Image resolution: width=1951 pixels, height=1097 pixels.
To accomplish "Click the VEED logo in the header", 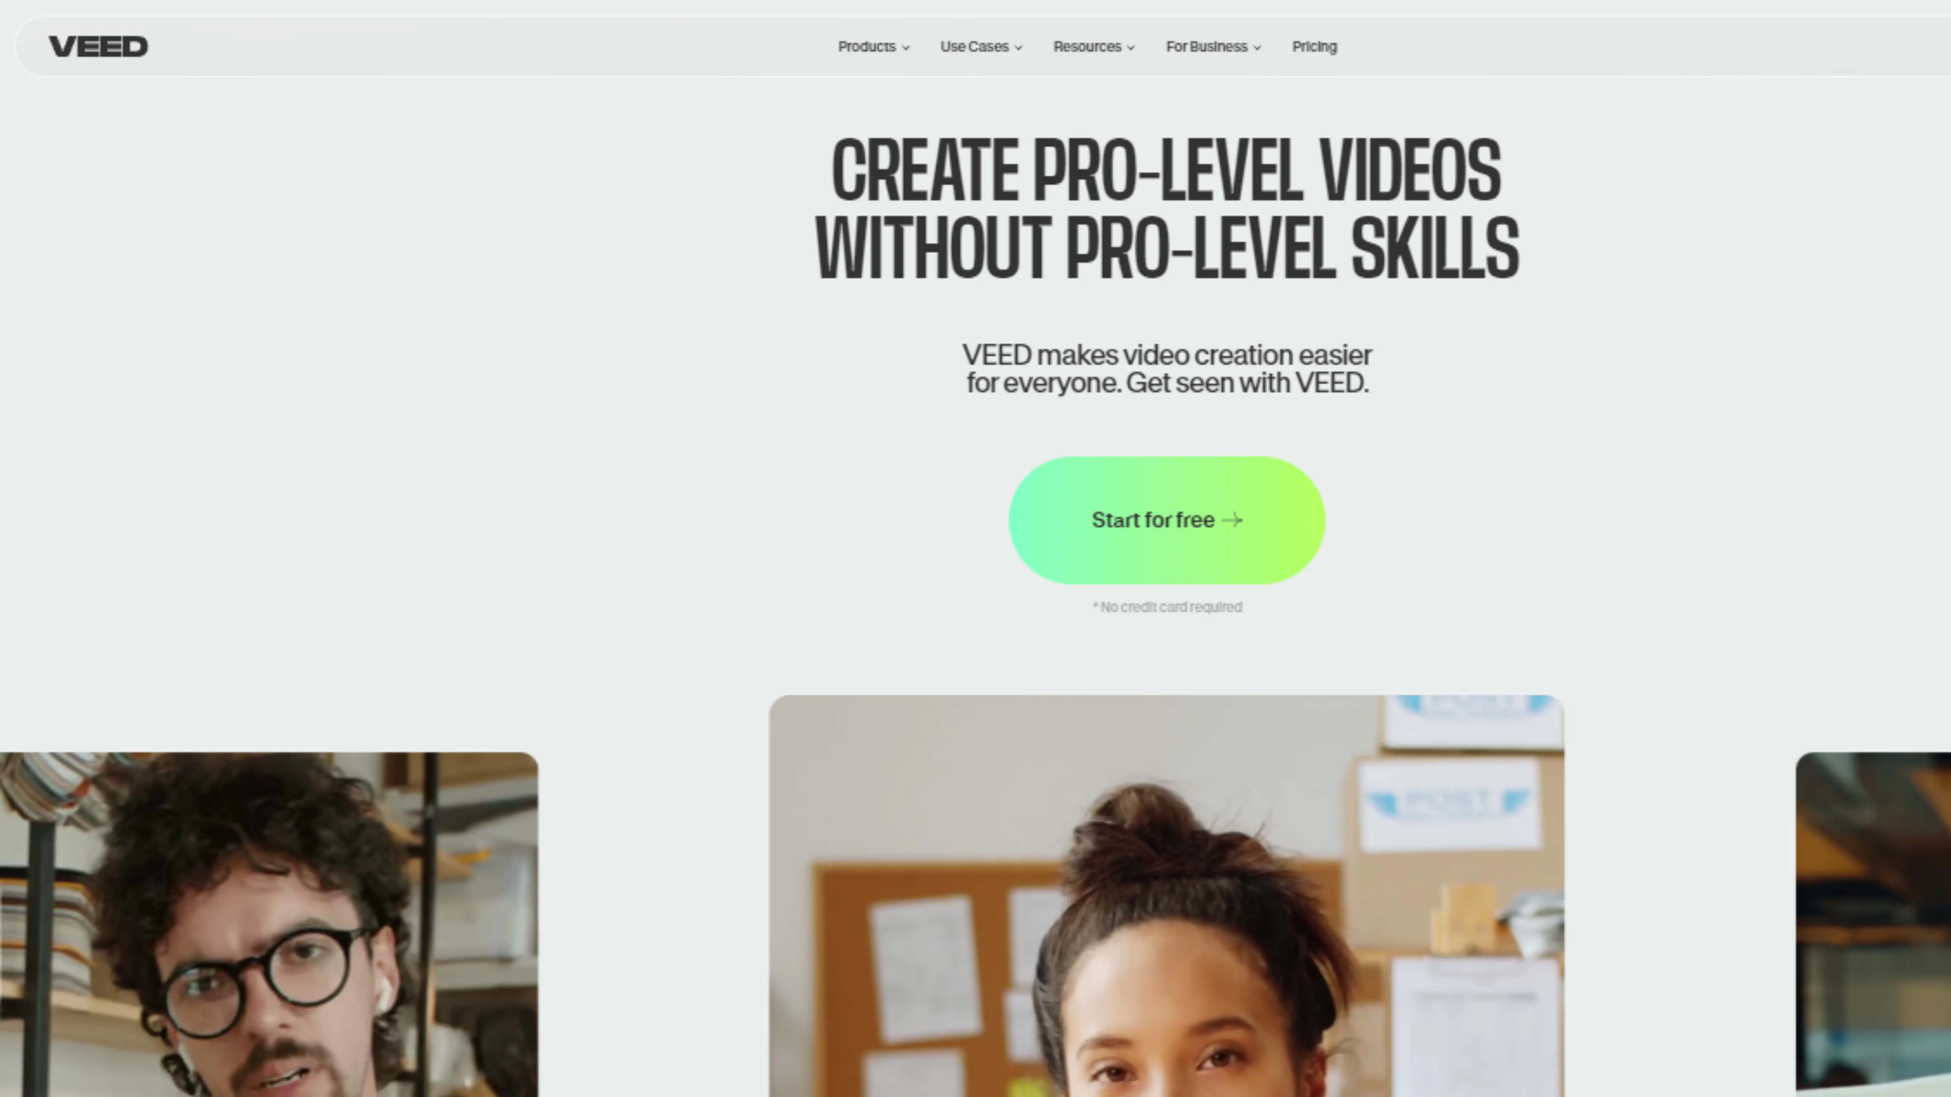I will pyautogui.click(x=99, y=47).
